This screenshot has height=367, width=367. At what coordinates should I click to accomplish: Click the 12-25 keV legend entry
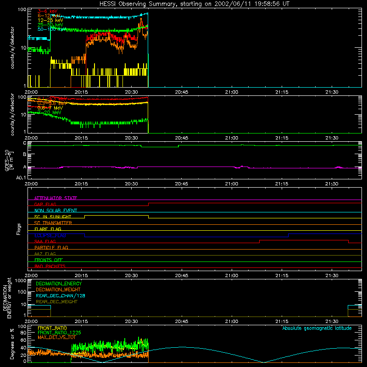tap(50, 20)
